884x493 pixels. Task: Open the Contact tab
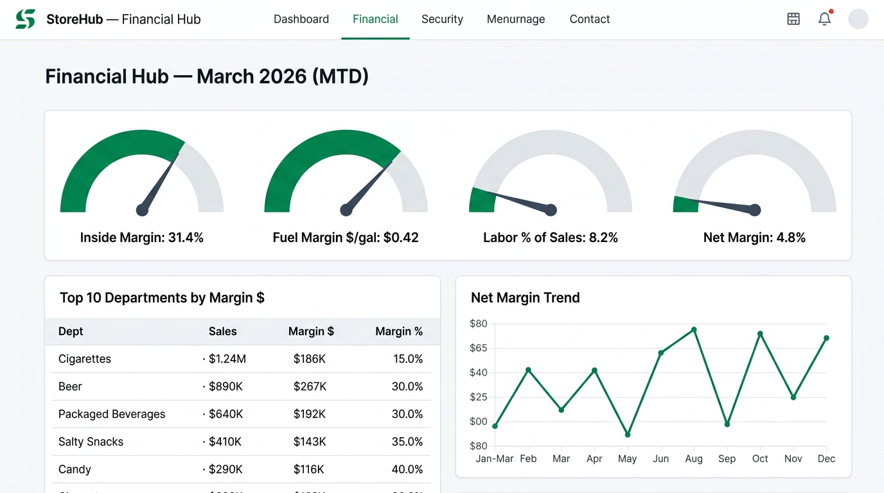(590, 19)
